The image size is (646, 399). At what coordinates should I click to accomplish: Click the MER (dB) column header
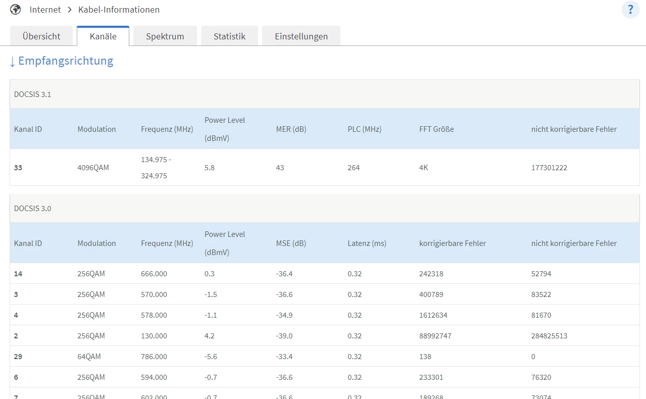click(291, 129)
